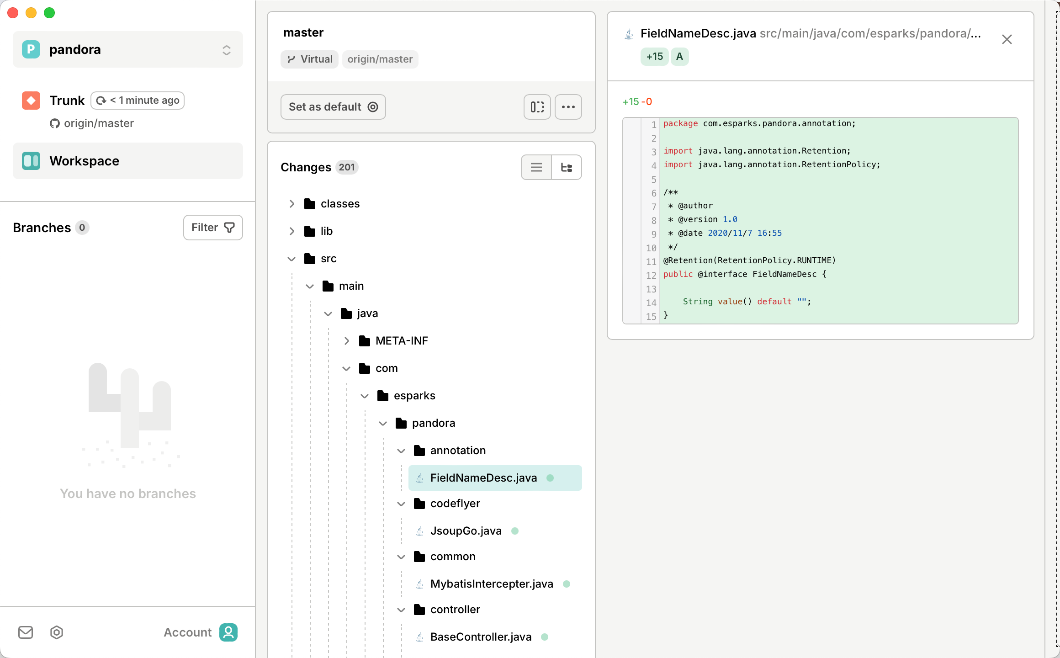Open the Filter branches menu

tap(213, 228)
